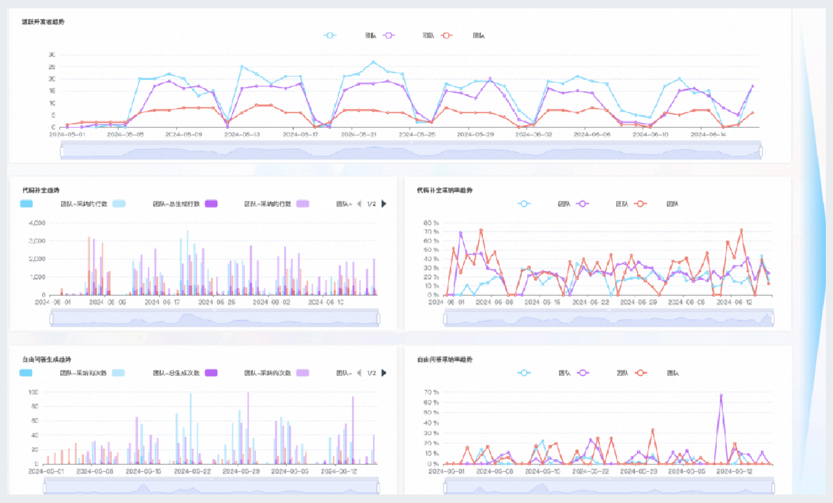The width and height of the screenshot is (833, 503).
Task: Click right zoom handle under 代码补全趋势 chart
Action: [x=378, y=320]
